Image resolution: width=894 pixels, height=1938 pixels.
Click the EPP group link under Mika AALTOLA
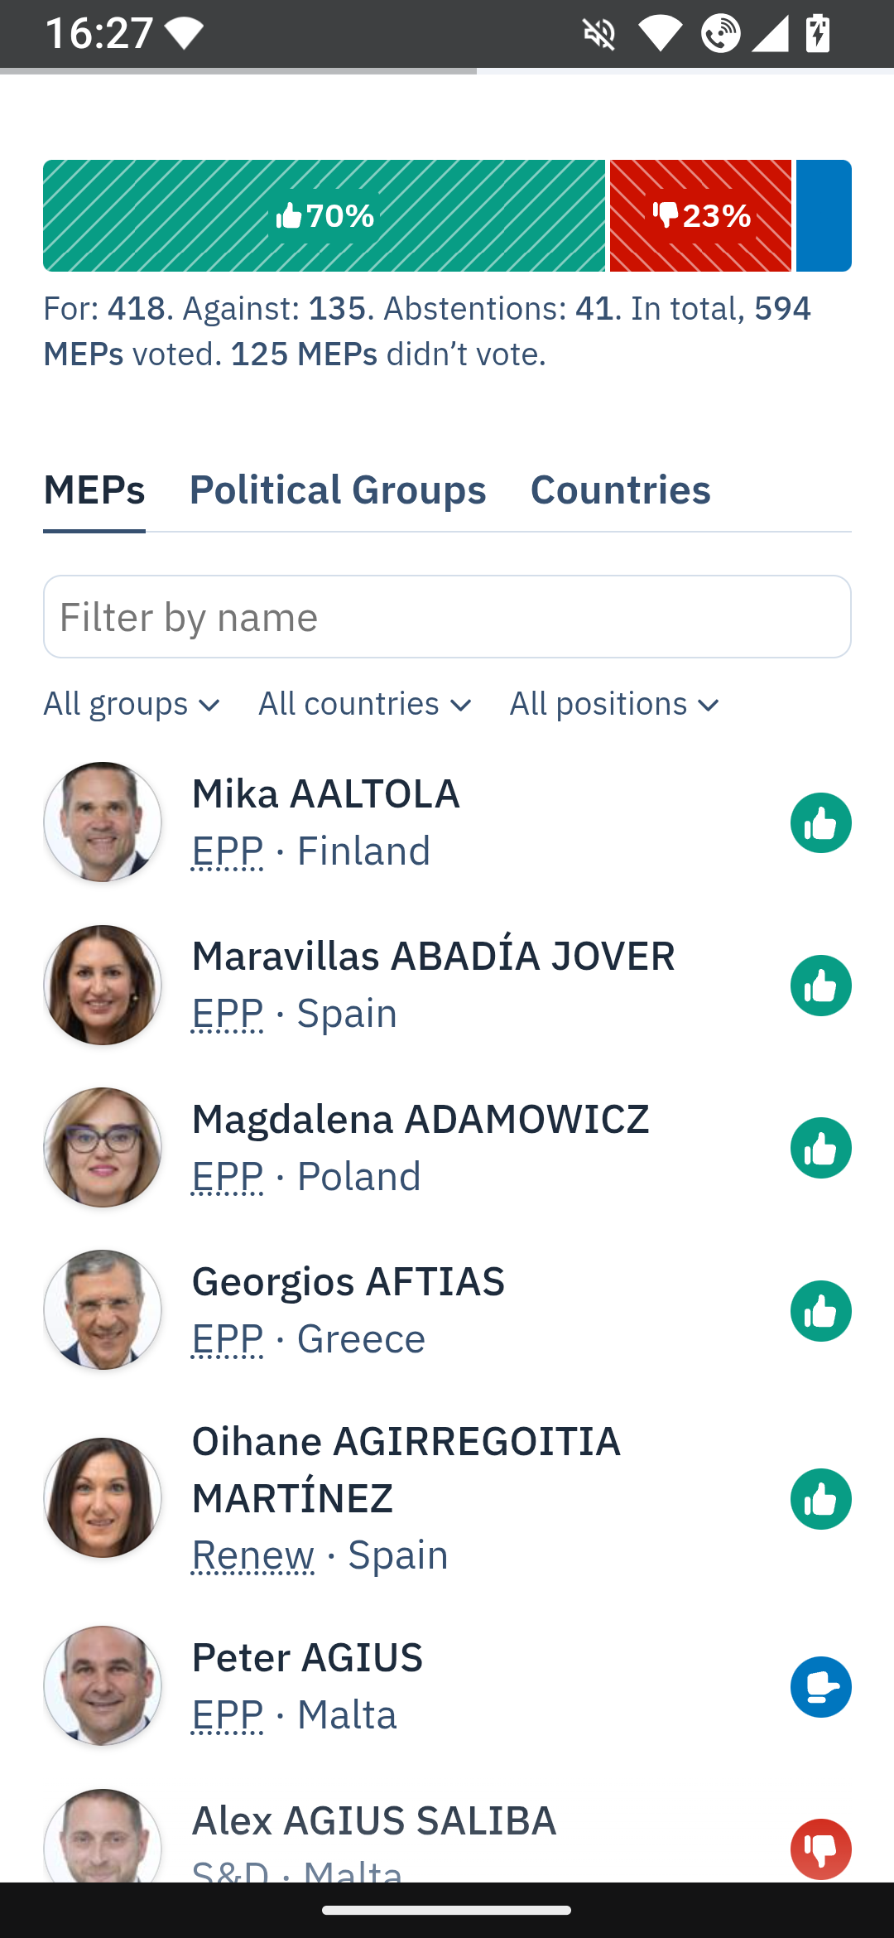point(228,851)
